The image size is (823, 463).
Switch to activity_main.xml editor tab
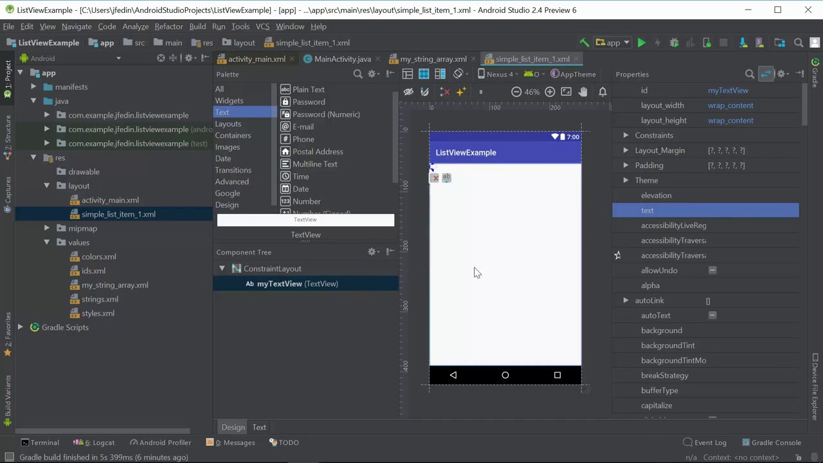point(257,59)
